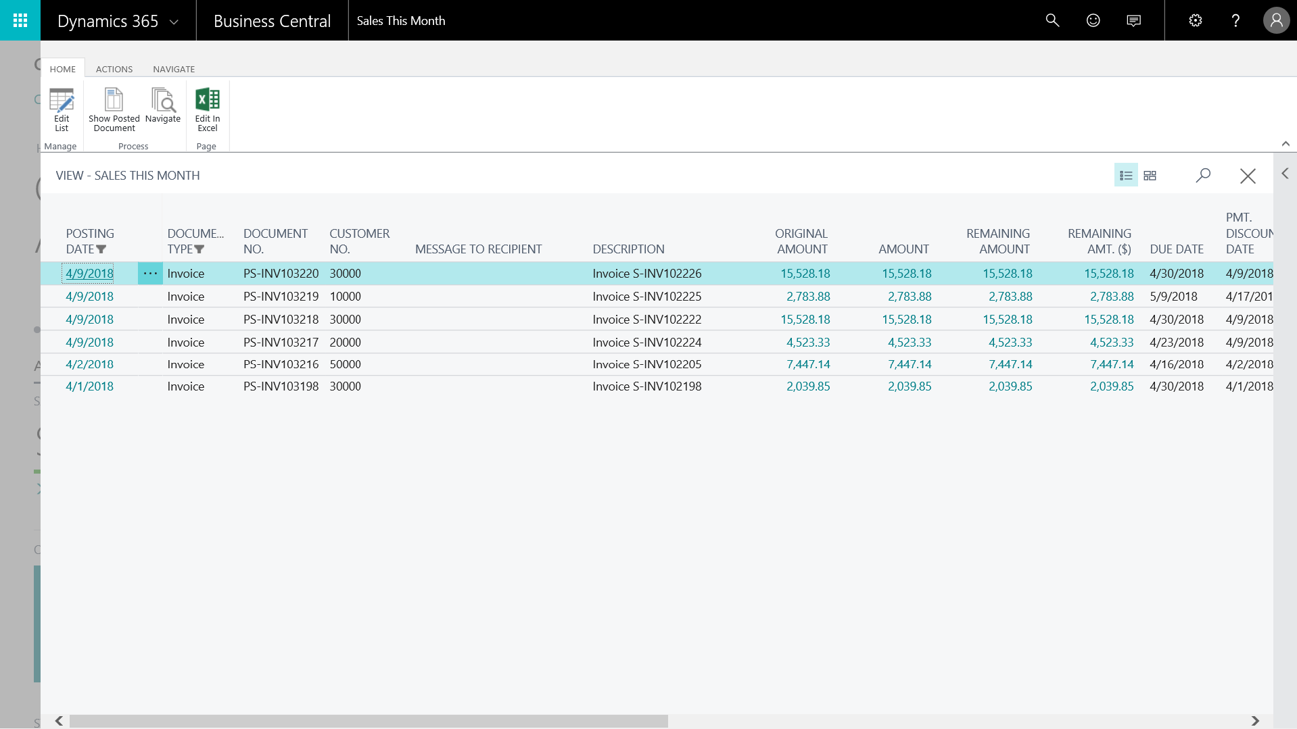Expand the Dynamics 365 dropdown chevron
1297x729 pixels.
[174, 22]
